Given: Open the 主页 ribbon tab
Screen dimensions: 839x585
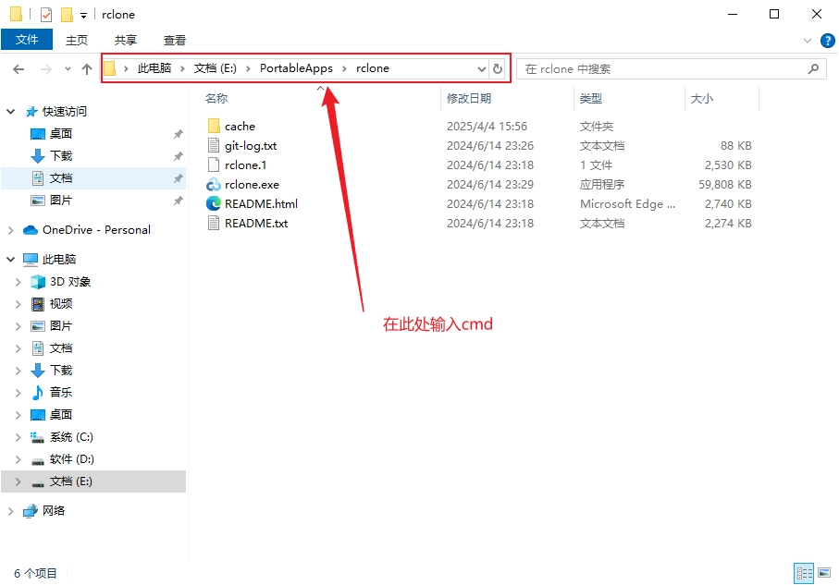Looking at the screenshot, I should (77, 40).
